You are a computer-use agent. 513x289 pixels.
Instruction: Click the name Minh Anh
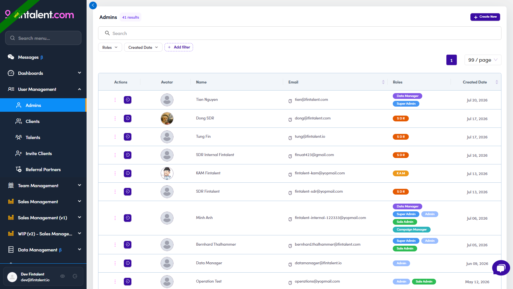[204, 218]
